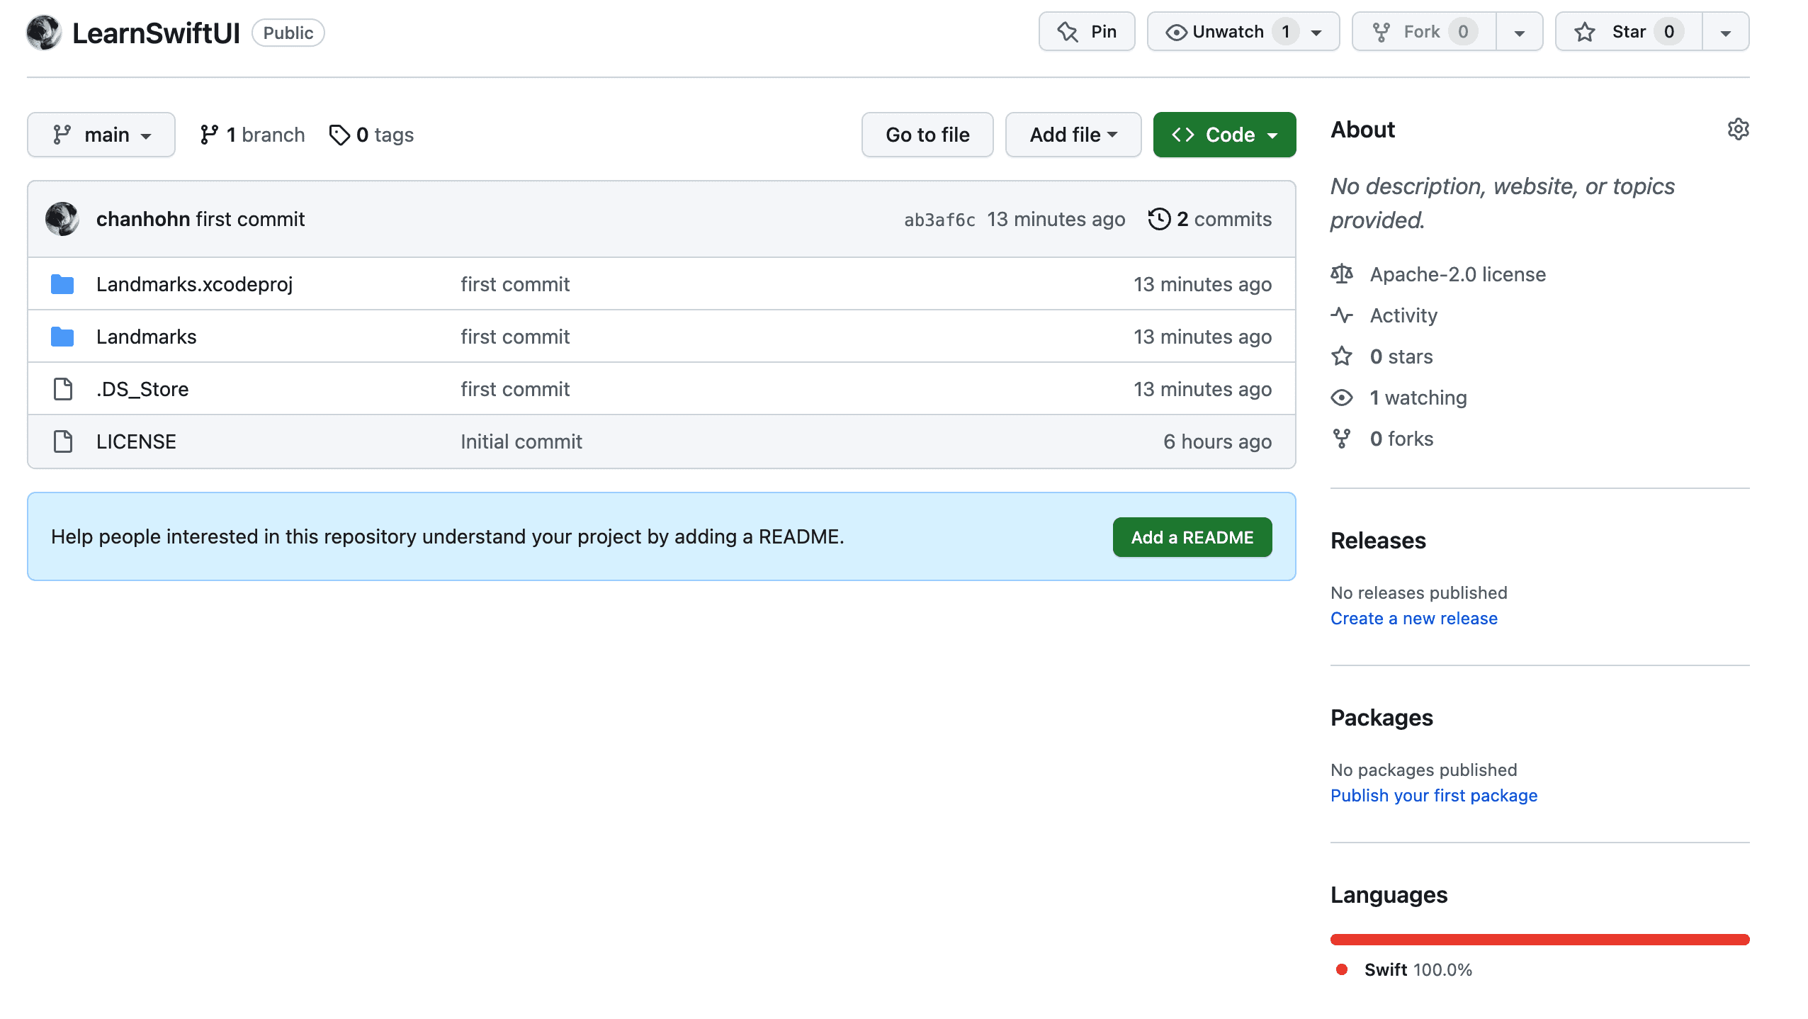The image size is (1808, 1019).
Task: Click the Landmarks.xcodeproj folder icon
Action: coord(62,284)
